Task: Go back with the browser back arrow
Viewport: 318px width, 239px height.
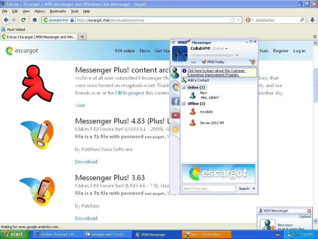Action: click(x=6, y=20)
